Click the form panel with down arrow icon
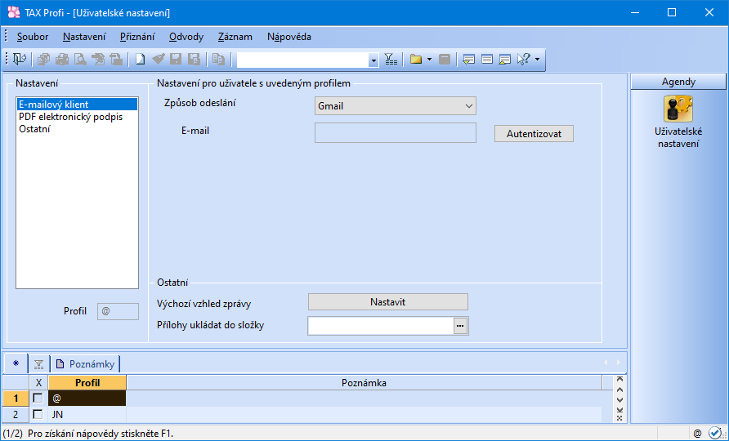The width and height of the screenshot is (729, 441). click(x=468, y=60)
